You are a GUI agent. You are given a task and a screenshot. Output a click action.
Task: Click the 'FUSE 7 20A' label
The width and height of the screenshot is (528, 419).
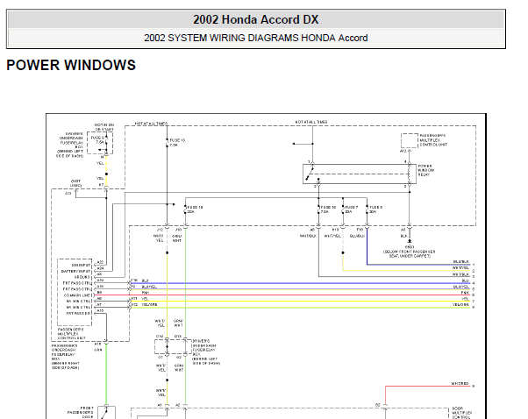(x=351, y=209)
